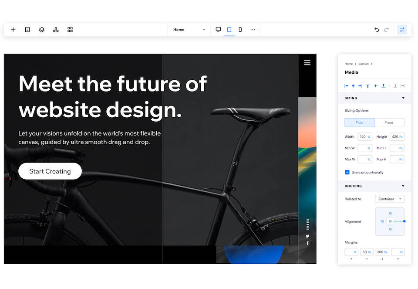This screenshot has height=289, width=418.
Task: Switch to tablet breakpoint view
Action: (x=229, y=30)
